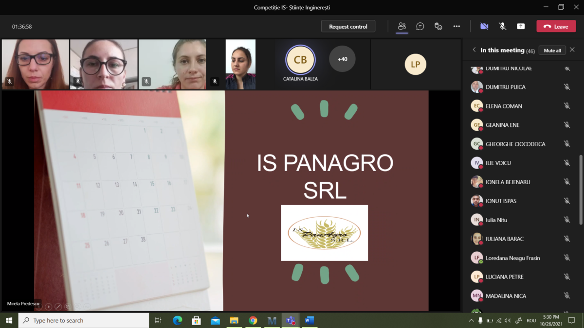Open the Microsoft Store taskbar icon
The height and width of the screenshot is (328, 584).
click(196, 320)
